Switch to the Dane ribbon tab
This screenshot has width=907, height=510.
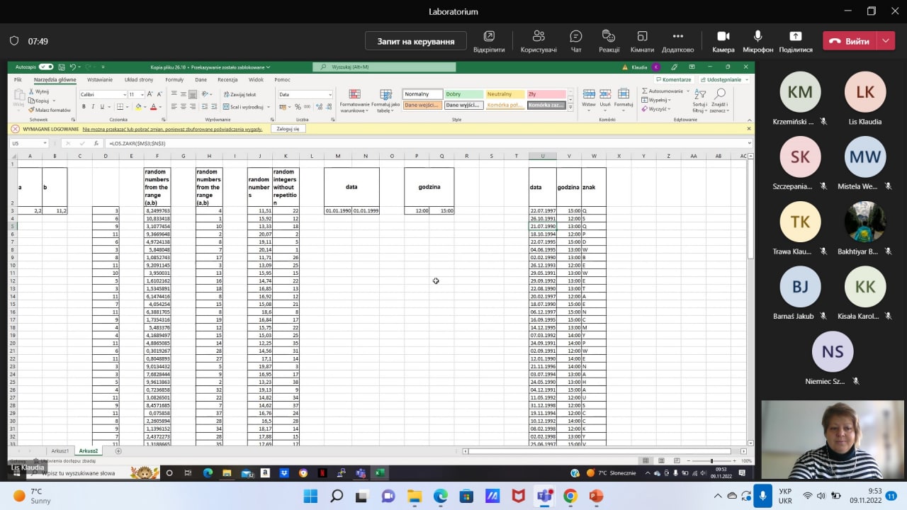coord(201,79)
